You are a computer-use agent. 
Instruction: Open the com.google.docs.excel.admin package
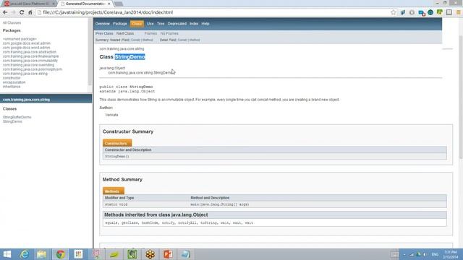click(x=27, y=43)
